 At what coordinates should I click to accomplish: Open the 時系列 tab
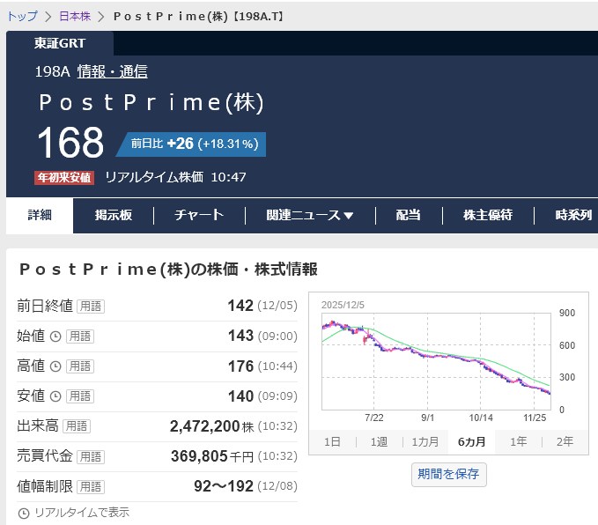point(573,215)
